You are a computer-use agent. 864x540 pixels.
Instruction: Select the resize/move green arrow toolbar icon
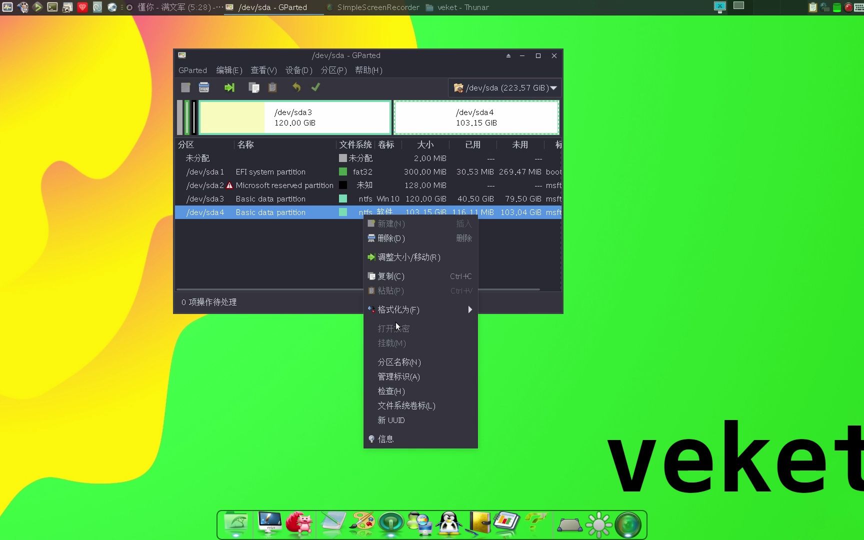coord(229,87)
